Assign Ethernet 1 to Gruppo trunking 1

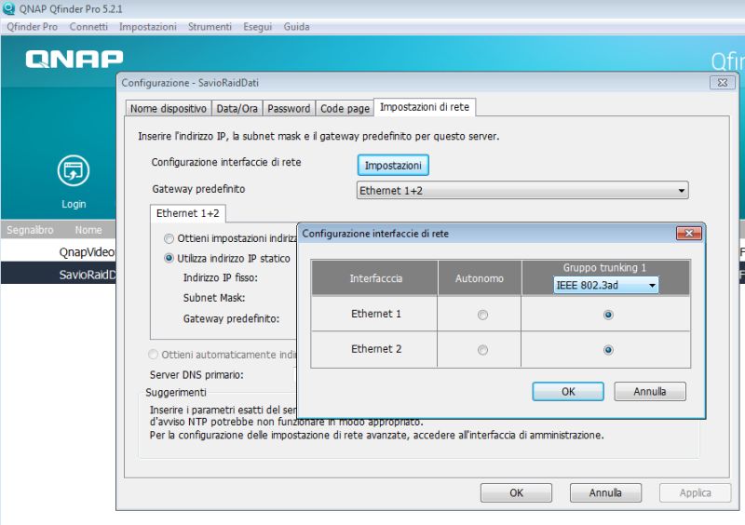[608, 315]
